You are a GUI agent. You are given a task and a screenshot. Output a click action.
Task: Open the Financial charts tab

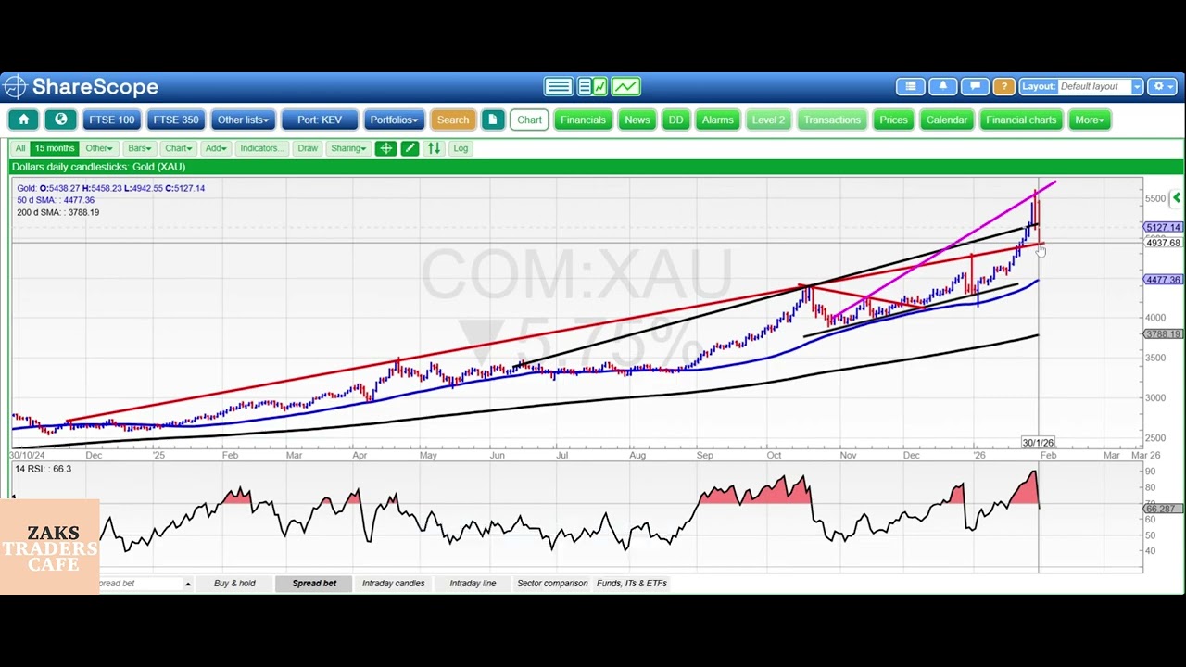[x=1021, y=120]
